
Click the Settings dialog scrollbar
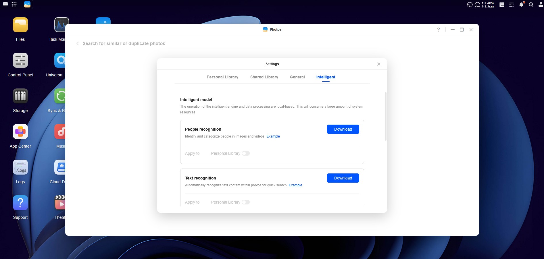pyautogui.click(x=385, y=116)
